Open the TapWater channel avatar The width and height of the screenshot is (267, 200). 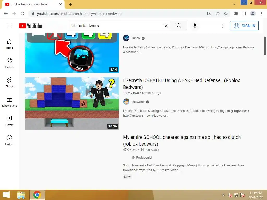pos(126,102)
